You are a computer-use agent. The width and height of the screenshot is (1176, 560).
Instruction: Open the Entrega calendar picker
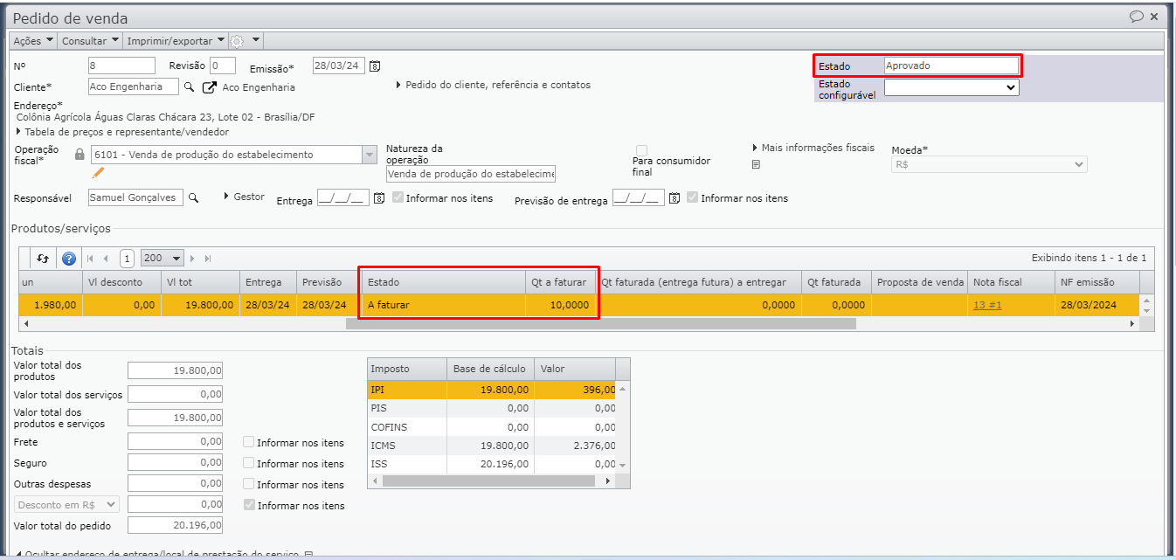click(379, 198)
